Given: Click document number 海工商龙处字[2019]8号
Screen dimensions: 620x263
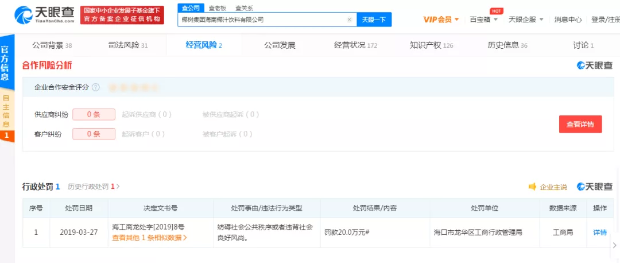Looking at the screenshot, I should click(148, 227).
